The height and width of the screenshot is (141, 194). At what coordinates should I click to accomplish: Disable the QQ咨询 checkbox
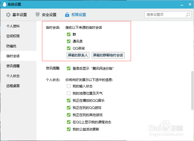[x=69, y=48]
